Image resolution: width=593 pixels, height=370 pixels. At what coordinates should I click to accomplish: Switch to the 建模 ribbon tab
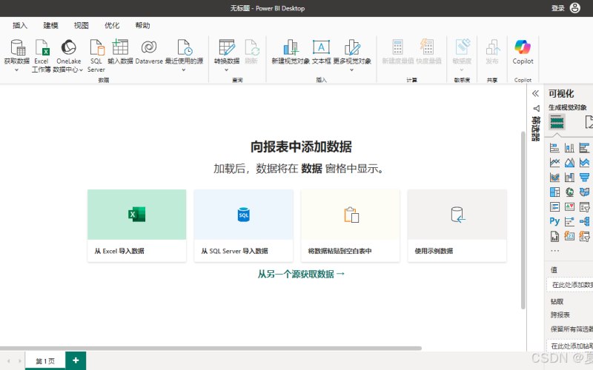tap(50, 25)
